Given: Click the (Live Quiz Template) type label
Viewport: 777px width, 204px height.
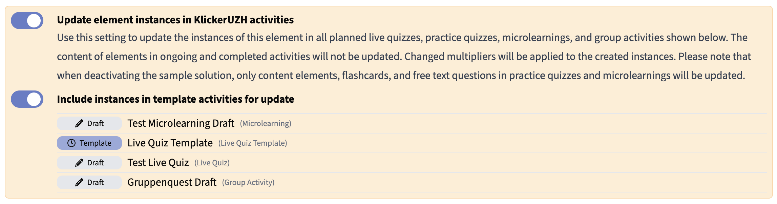Looking at the screenshot, I should point(253,143).
